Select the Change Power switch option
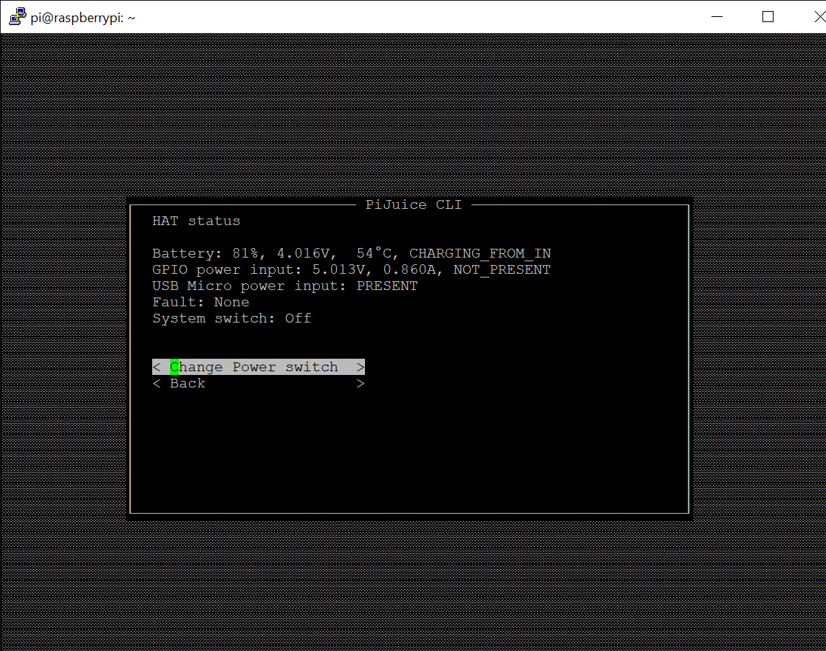The height and width of the screenshot is (651, 826). point(258,367)
